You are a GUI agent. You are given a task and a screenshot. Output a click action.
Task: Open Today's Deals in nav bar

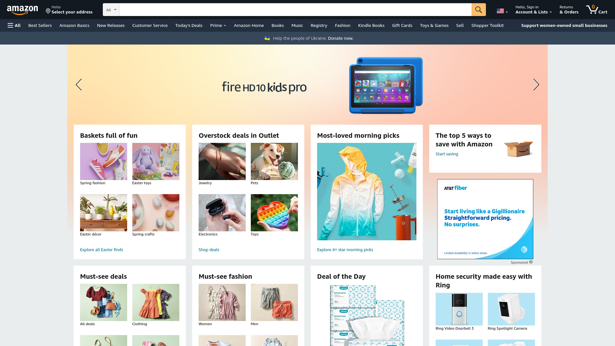pyautogui.click(x=189, y=25)
